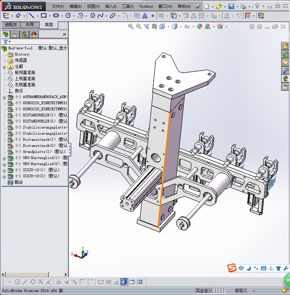Click the Rapid Sketch icon

pyautogui.click(x=261, y=16)
